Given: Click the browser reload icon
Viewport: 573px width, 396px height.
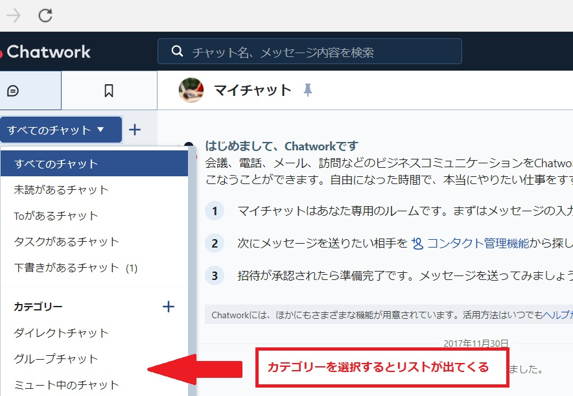Looking at the screenshot, I should (45, 16).
